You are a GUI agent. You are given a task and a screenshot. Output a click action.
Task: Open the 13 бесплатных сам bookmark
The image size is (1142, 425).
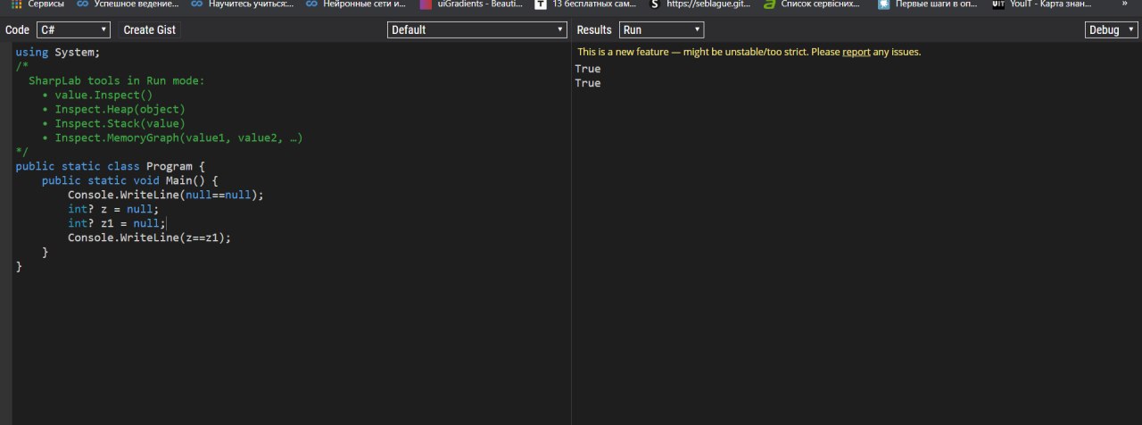(x=585, y=4)
